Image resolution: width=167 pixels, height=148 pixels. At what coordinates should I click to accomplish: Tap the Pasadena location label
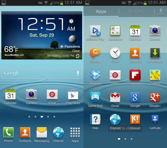72,46
